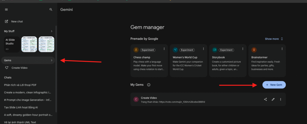Expand the My Stuff section
Image resolution: width=307 pixels, height=124 pixels.
(x=51, y=31)
